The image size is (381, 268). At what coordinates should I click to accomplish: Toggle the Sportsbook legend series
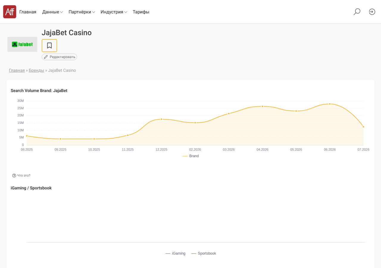pos(204,253)
